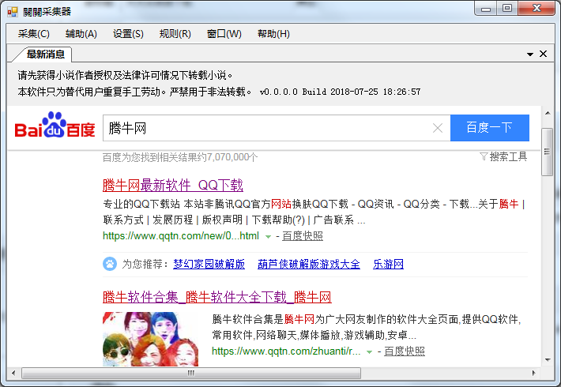Open the 规则(R) menu
561x387 pixels.
click(175, 34)
